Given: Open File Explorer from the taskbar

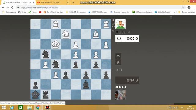Looking at the screenshot, I should (29, 107).
